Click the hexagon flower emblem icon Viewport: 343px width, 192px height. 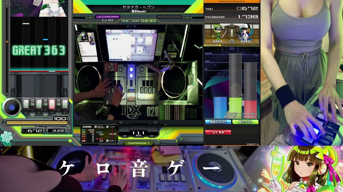[6, 137]
